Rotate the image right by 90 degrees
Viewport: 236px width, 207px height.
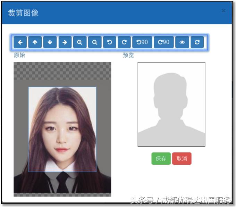[163, 42]
